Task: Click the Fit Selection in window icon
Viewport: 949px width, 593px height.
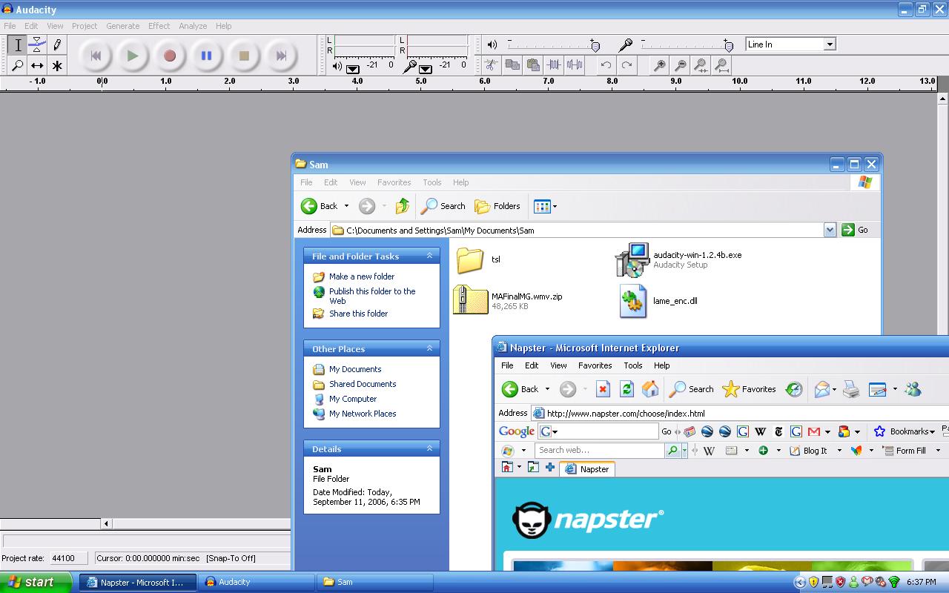Action: (701, 65)
